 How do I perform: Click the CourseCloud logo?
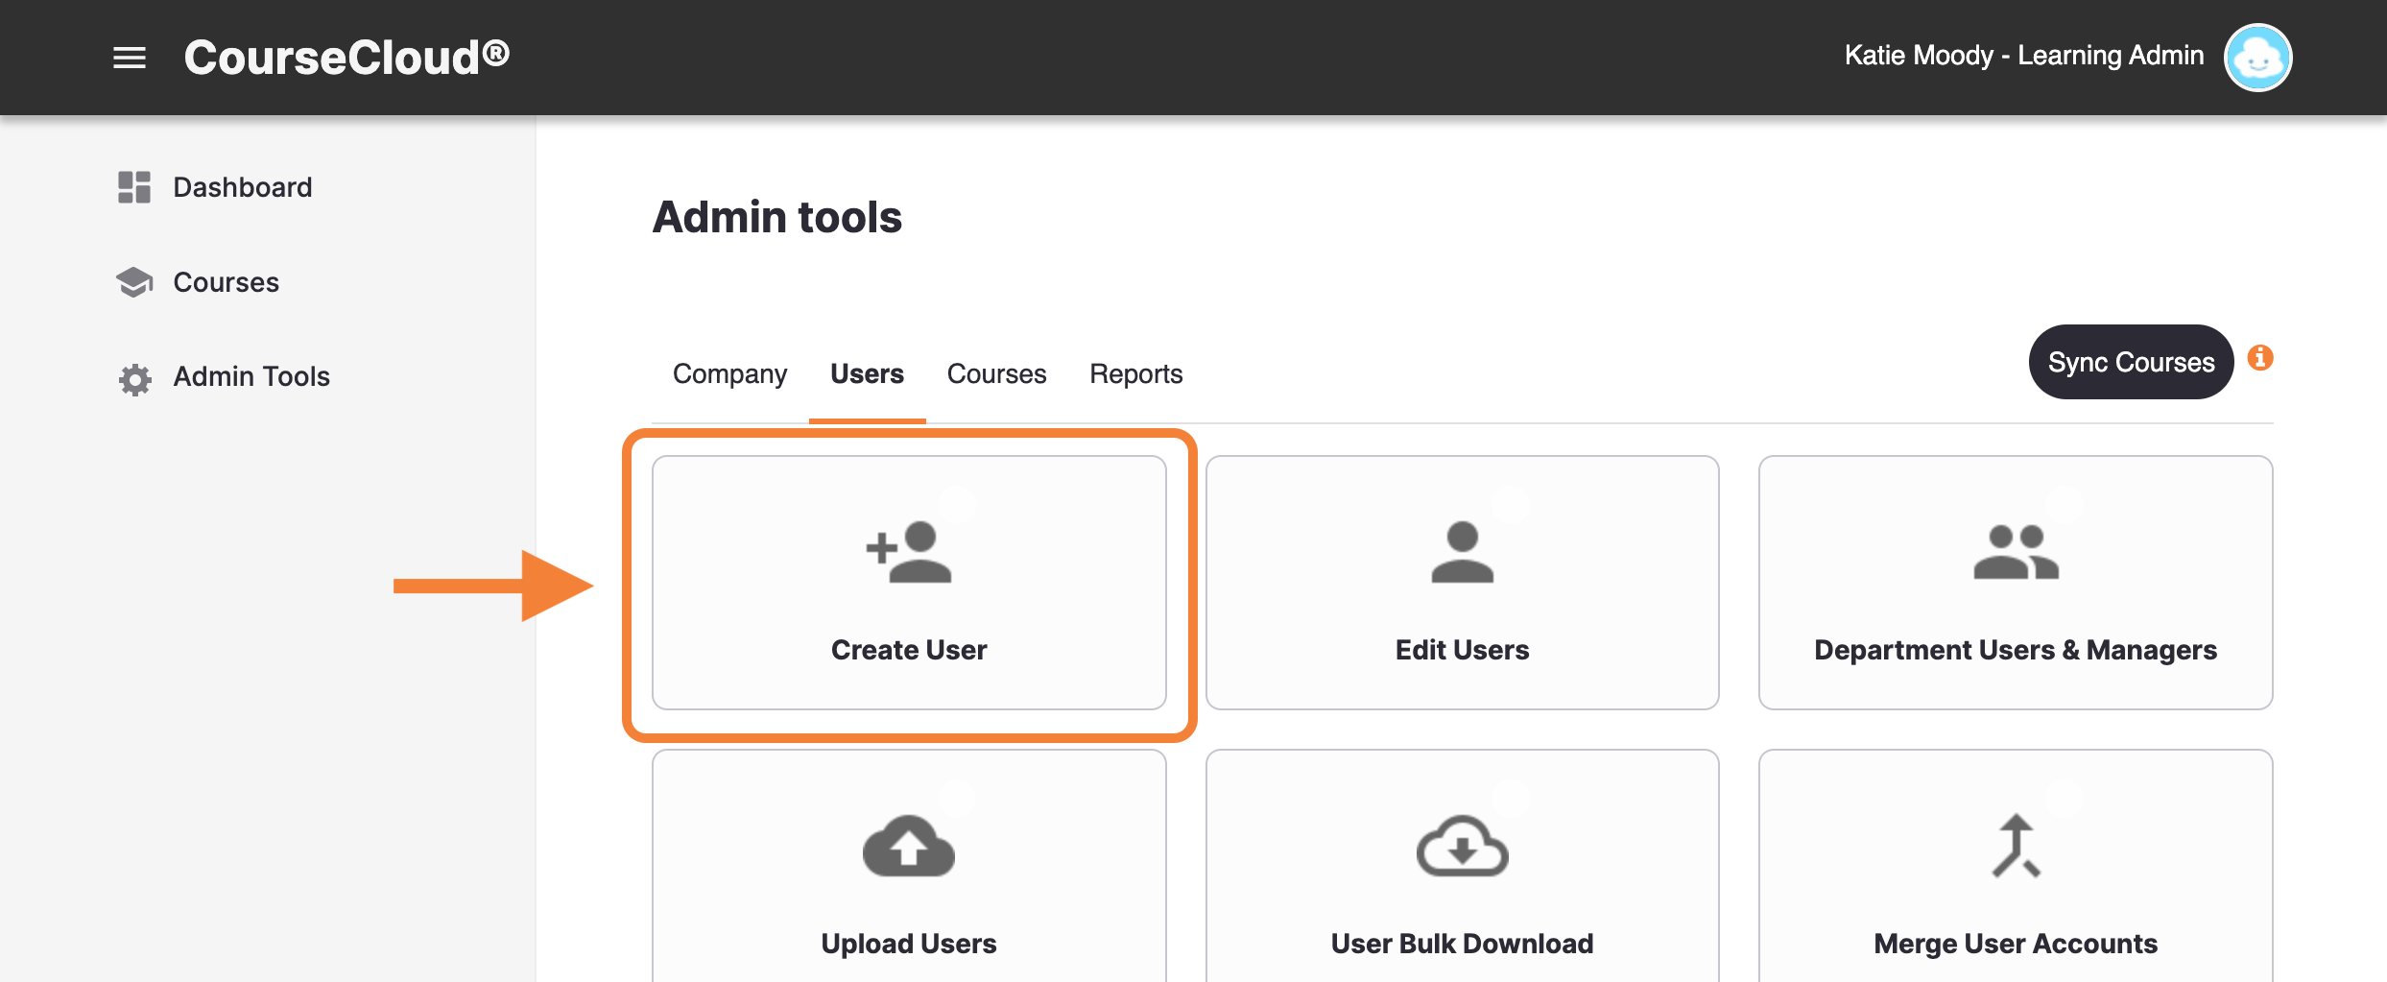(346, 56)
